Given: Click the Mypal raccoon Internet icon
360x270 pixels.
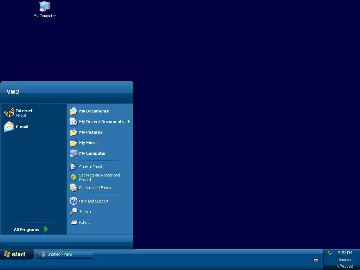Looking at the screenshot, I should [x=9, y=113].
